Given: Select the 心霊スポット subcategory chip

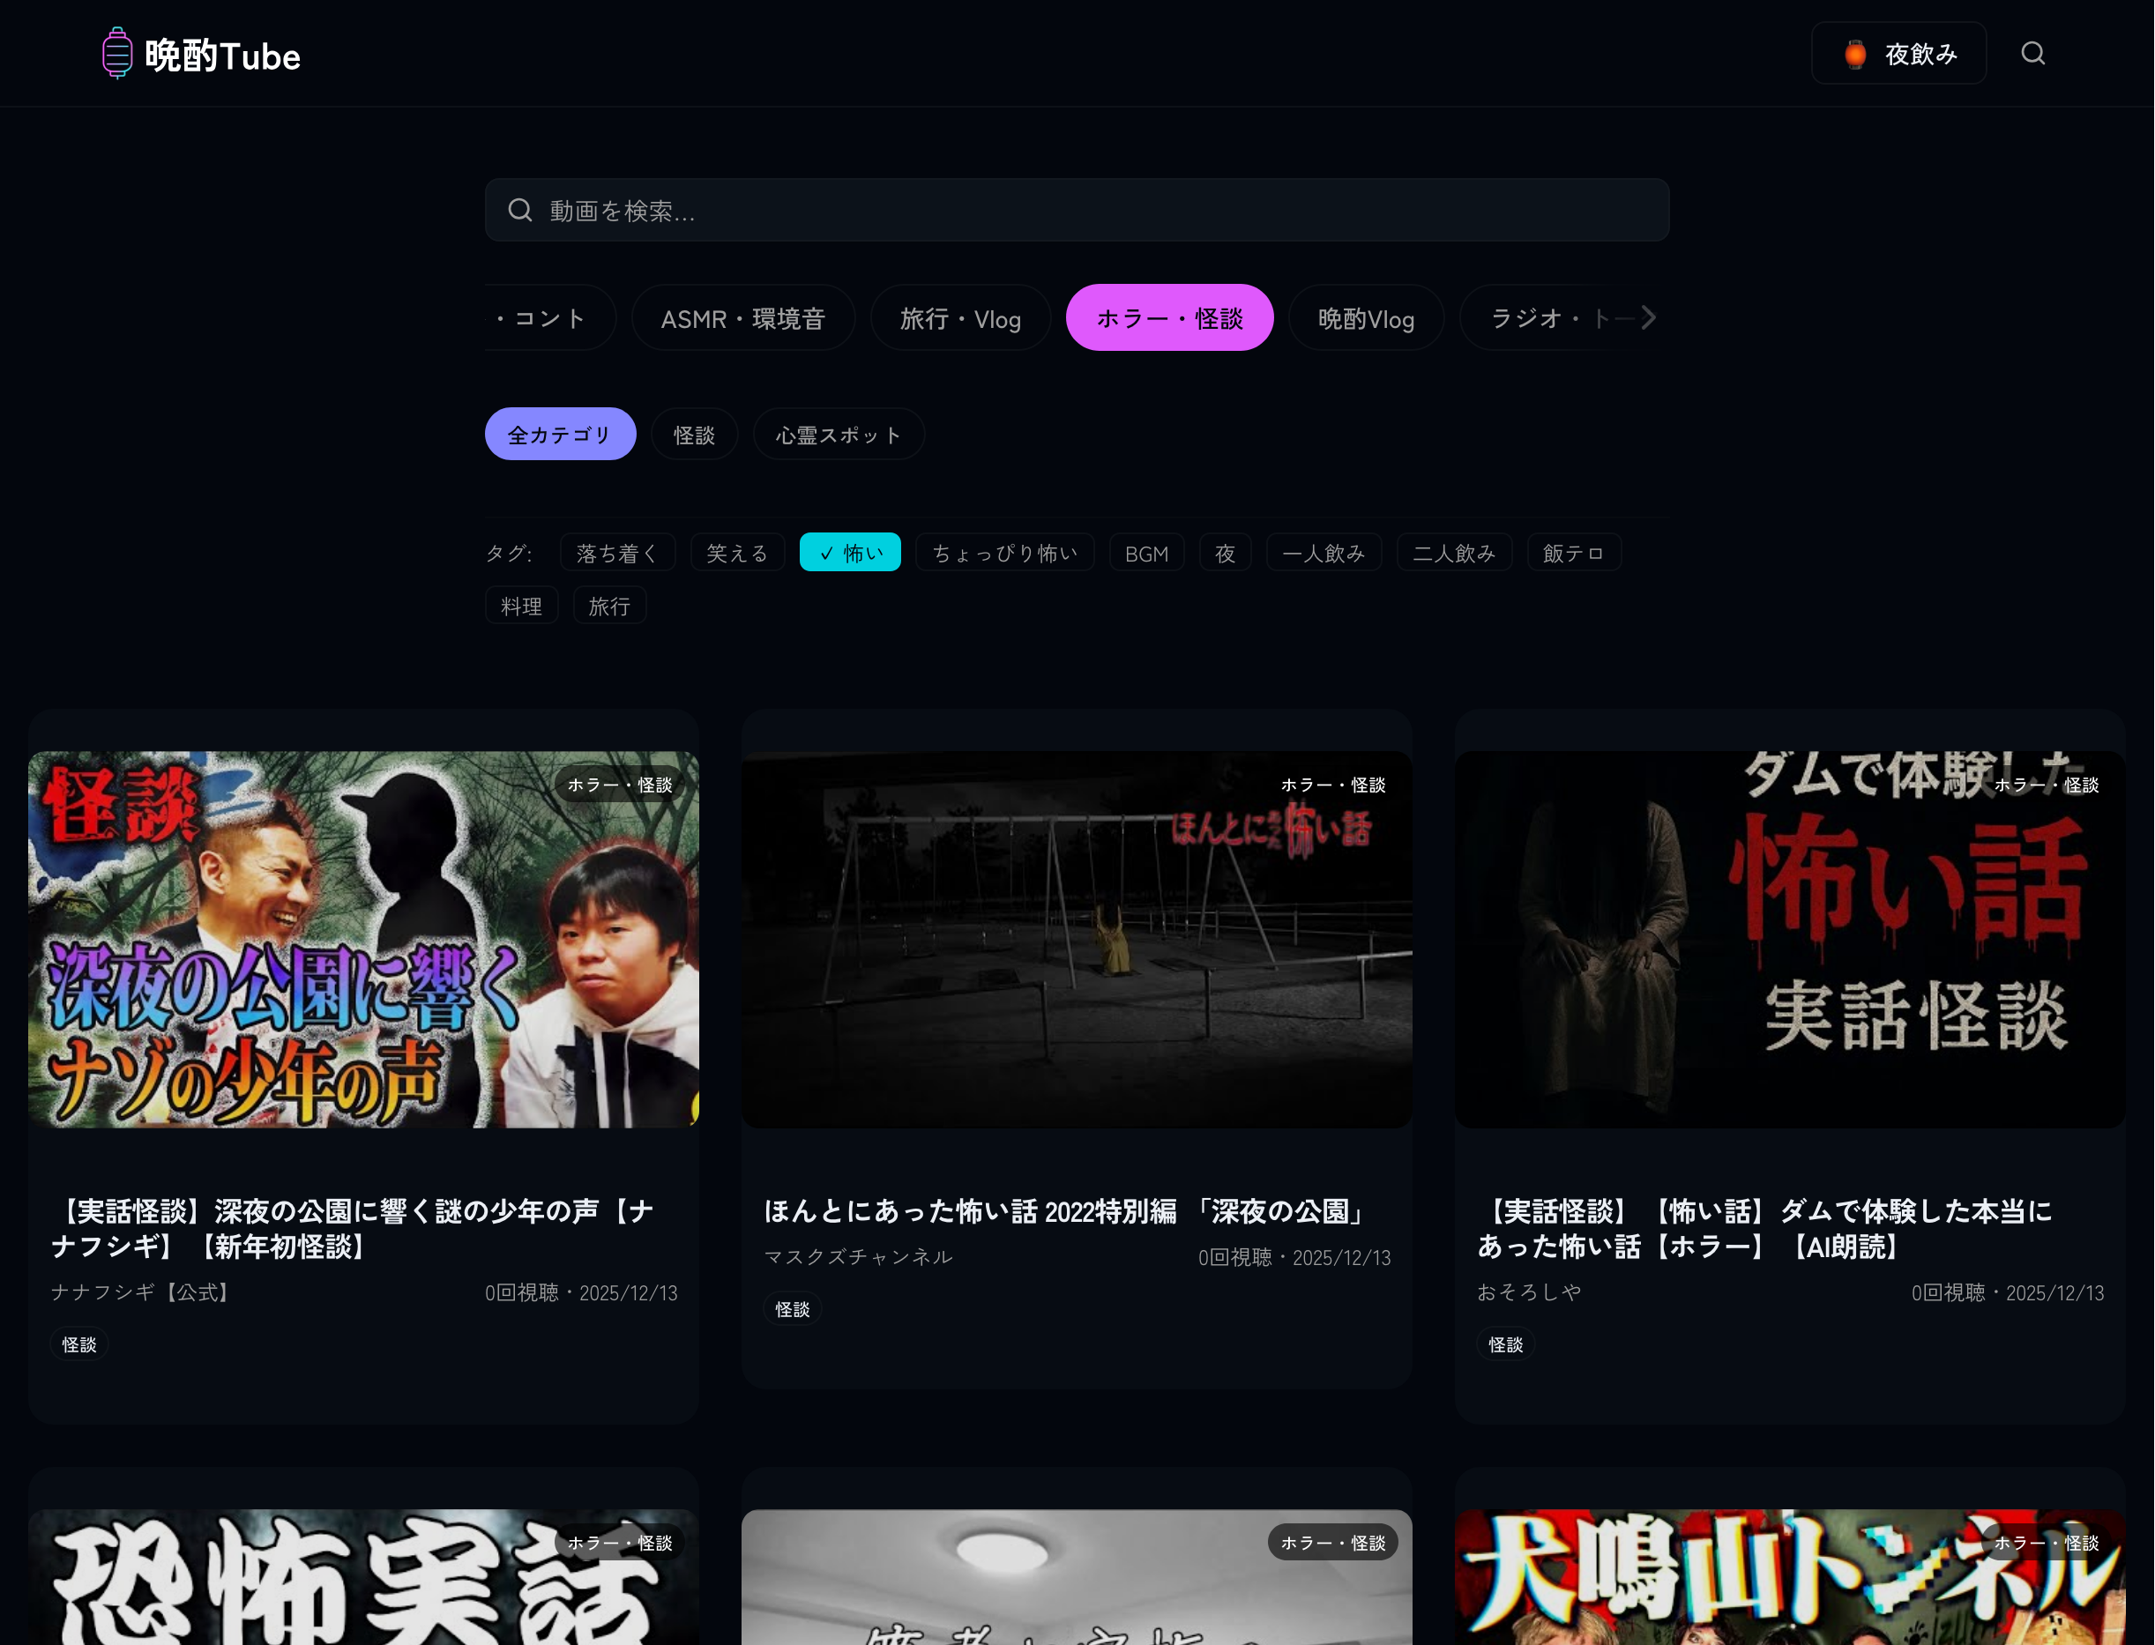Looking at the screenshot, I should tap(839, 435).
